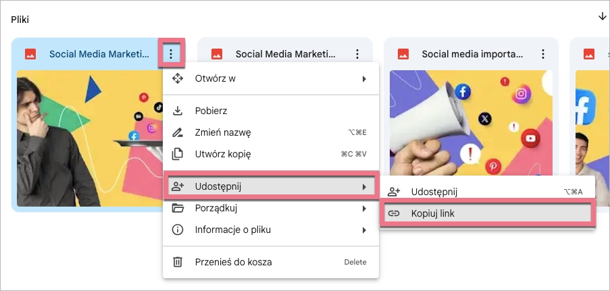Screen dimensions: 610x291
Task: Choose Porządkuj menu entry
Action: (x=271, y=208)
